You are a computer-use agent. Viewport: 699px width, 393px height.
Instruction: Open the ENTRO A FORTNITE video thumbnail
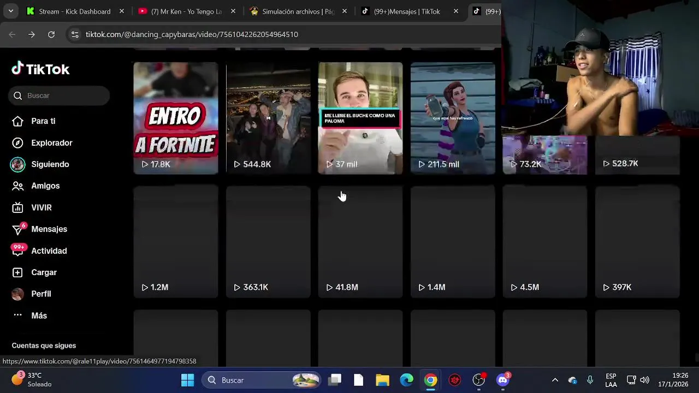176,118
